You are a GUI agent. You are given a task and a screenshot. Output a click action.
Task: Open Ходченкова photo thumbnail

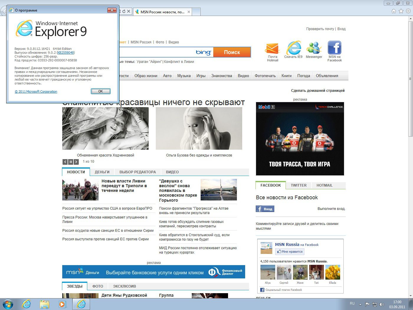(105, 128)
